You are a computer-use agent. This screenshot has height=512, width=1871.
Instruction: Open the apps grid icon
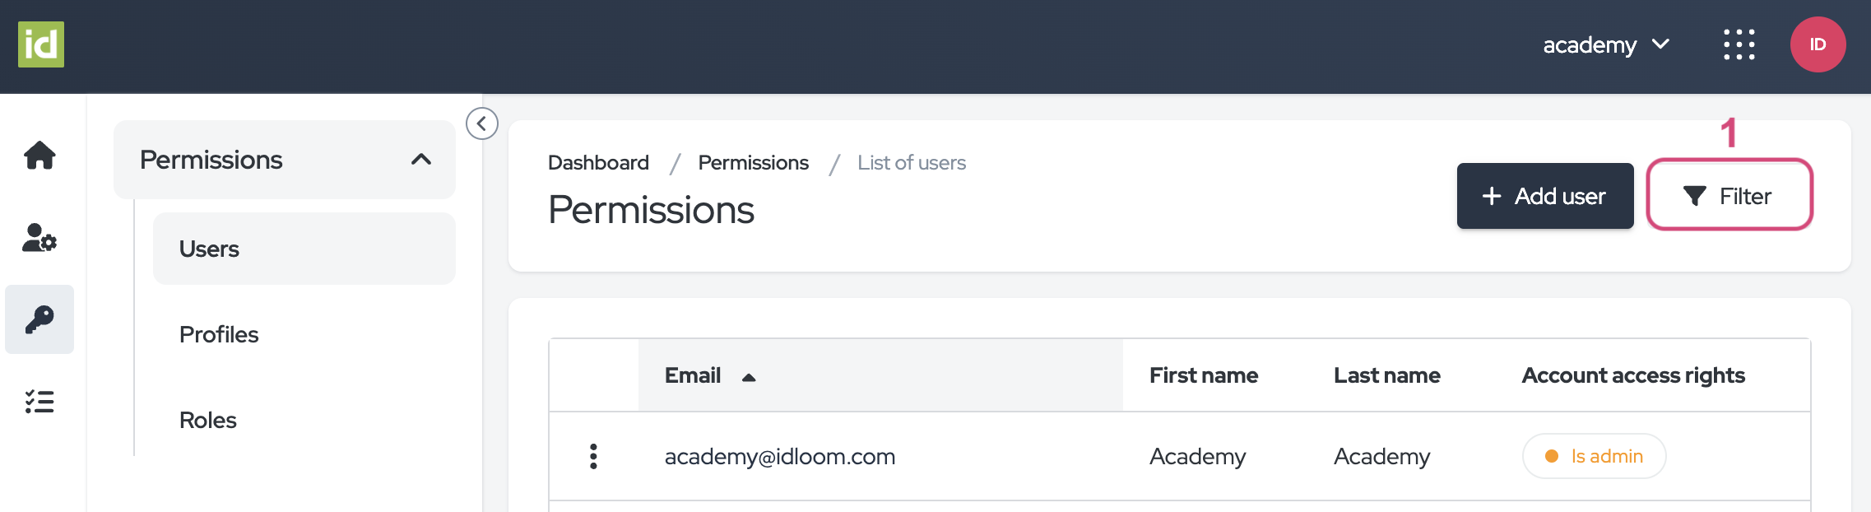pyautogui.click(x=1739, y=44)
